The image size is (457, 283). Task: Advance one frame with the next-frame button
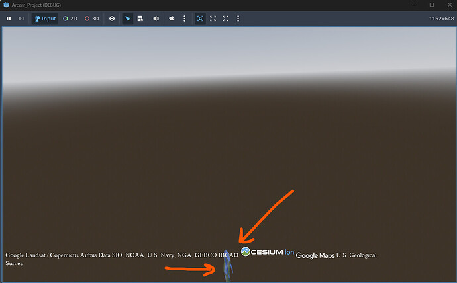(x=21, y=19)
